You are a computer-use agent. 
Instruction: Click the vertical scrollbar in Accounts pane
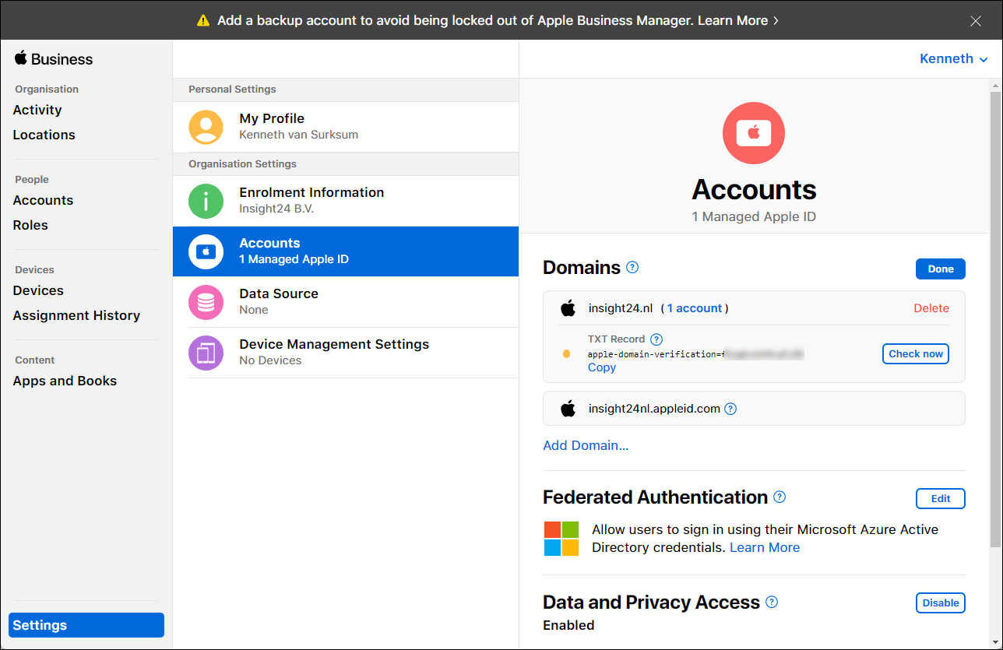[x=996, y=311]
